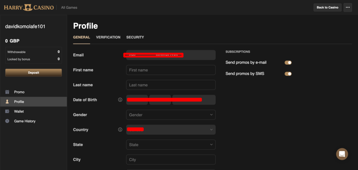Click the Profile person icon in the sidebar

pyautogui.click(x=7, y=102)
